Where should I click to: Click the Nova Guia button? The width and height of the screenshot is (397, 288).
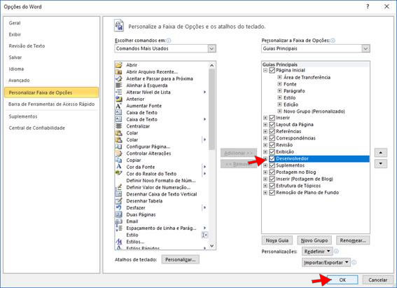[x=277, y=240]
